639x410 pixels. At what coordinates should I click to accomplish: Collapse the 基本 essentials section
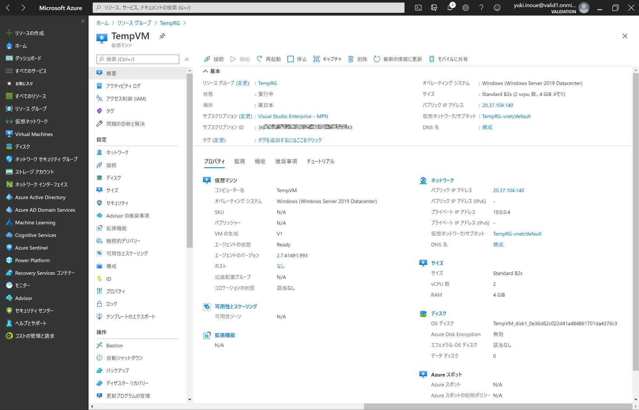click(212, 71)
